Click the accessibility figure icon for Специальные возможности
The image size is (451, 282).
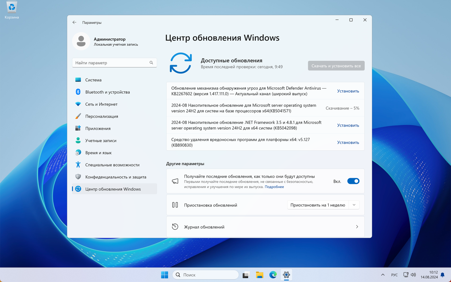78,165
